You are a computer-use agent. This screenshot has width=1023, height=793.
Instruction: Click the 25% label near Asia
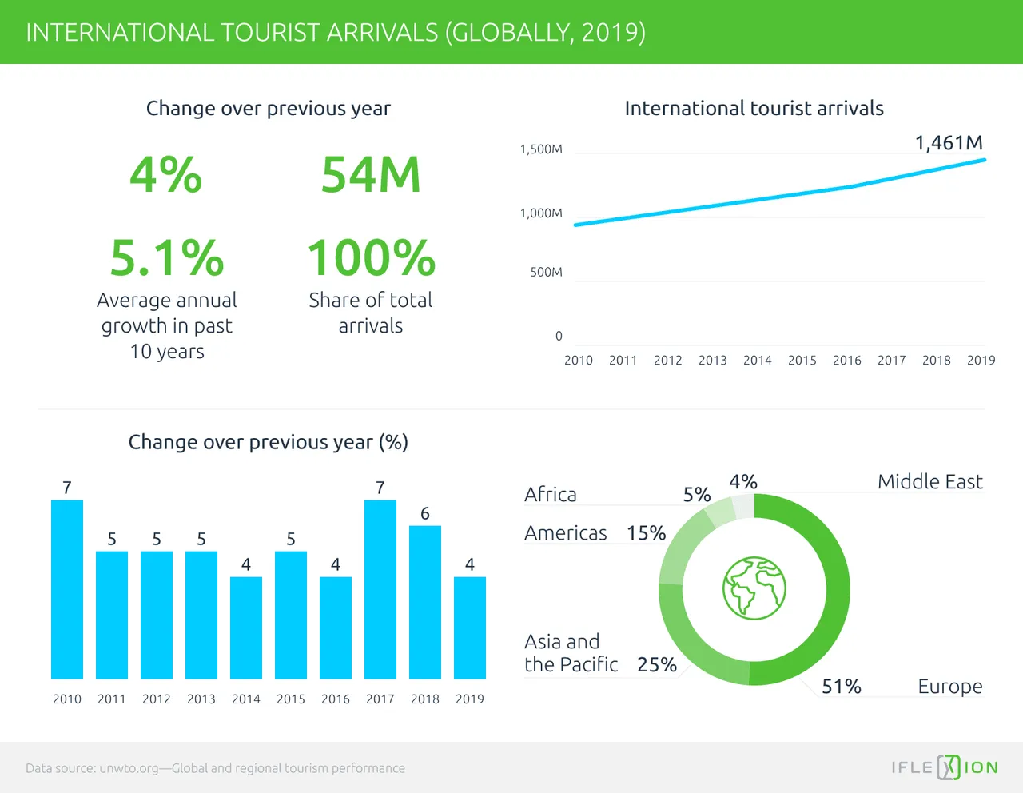pyautogui.click(x=657, y=664)
